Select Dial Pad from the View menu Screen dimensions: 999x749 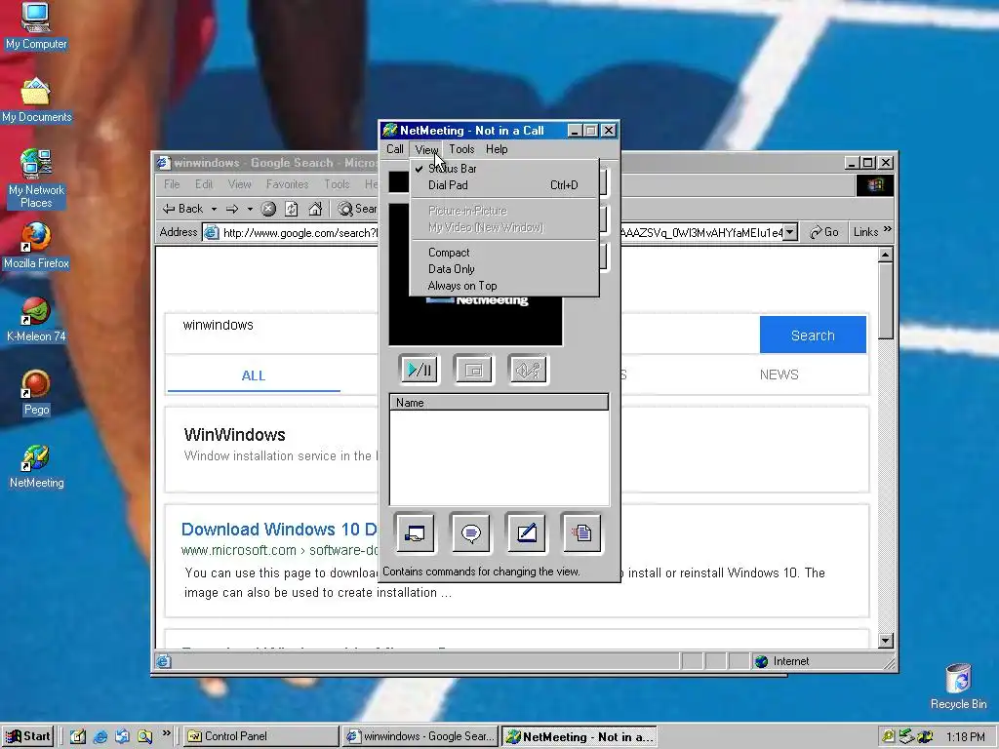(x=504, y=185)
